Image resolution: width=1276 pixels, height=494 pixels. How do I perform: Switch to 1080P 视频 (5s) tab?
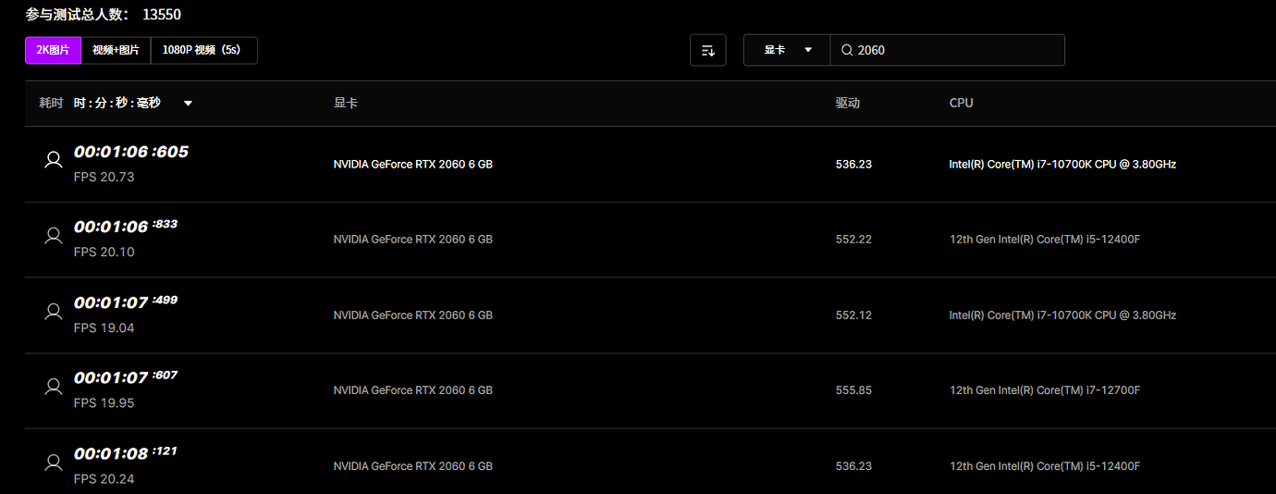(203, 50)
